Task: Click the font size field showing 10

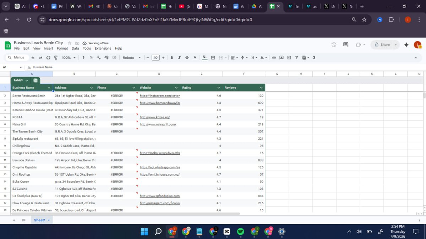Action: coord(155,58)
